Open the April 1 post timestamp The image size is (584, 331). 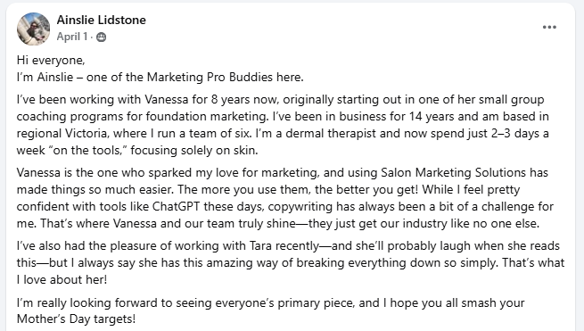[72, 37]
